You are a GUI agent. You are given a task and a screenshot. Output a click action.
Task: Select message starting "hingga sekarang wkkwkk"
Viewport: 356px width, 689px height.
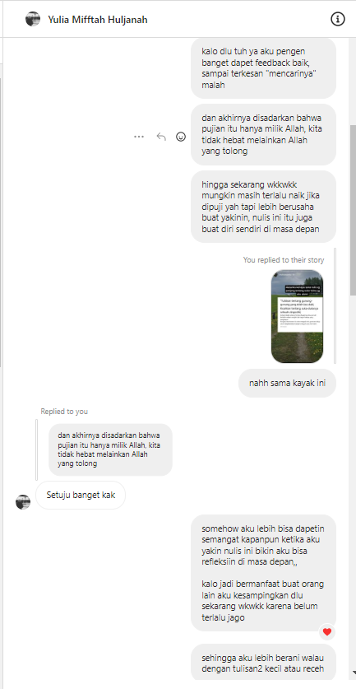pyautogui.click(x=263, y=207)
